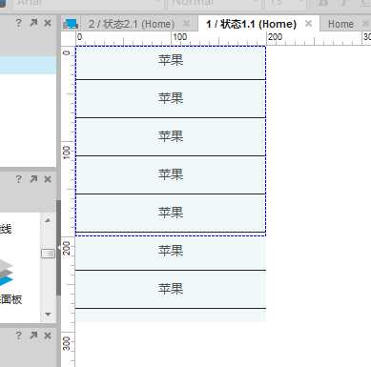Click the left pane collapse handle

58,247
